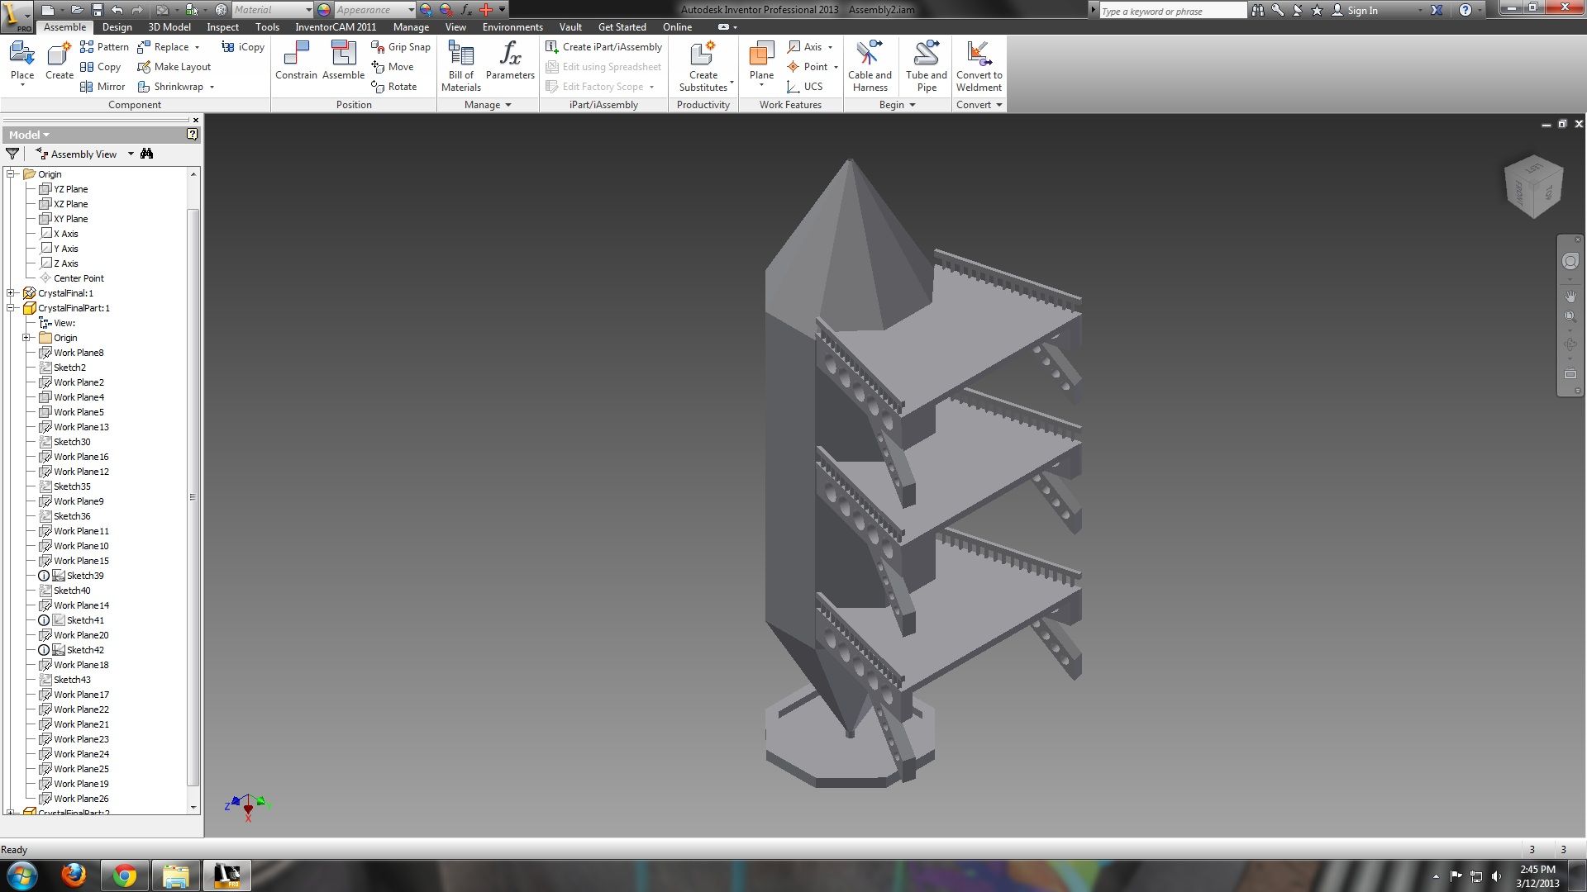Click Convert to Weldment
Screen dimensions: 1587x892
(979, 62)
